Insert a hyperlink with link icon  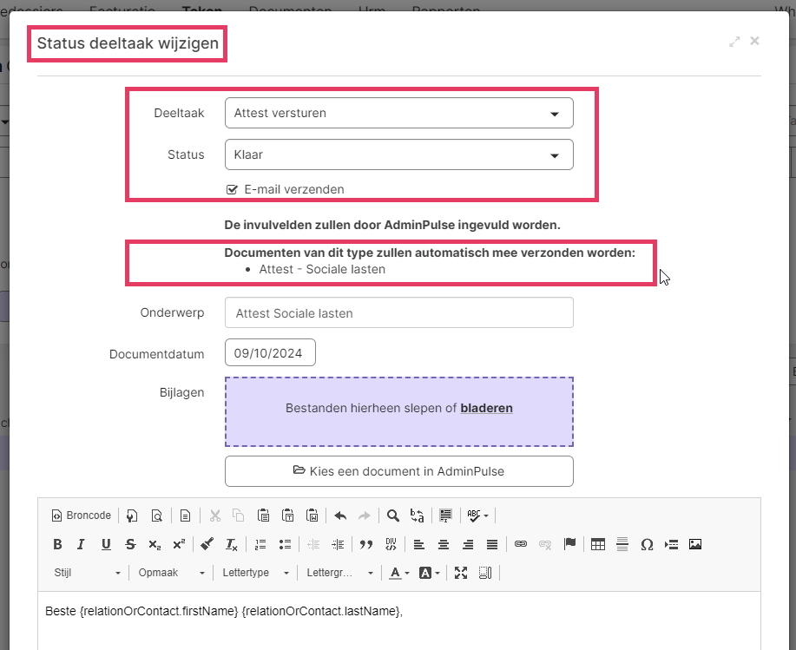520,544
